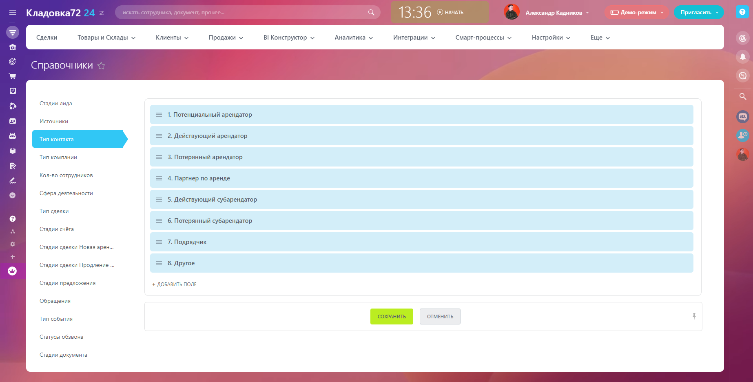Image resolution: width=753 pixels, height=382 pixels.
Task: Open the contact card icon in left sidebar
Action: click(x=13, y=121)
